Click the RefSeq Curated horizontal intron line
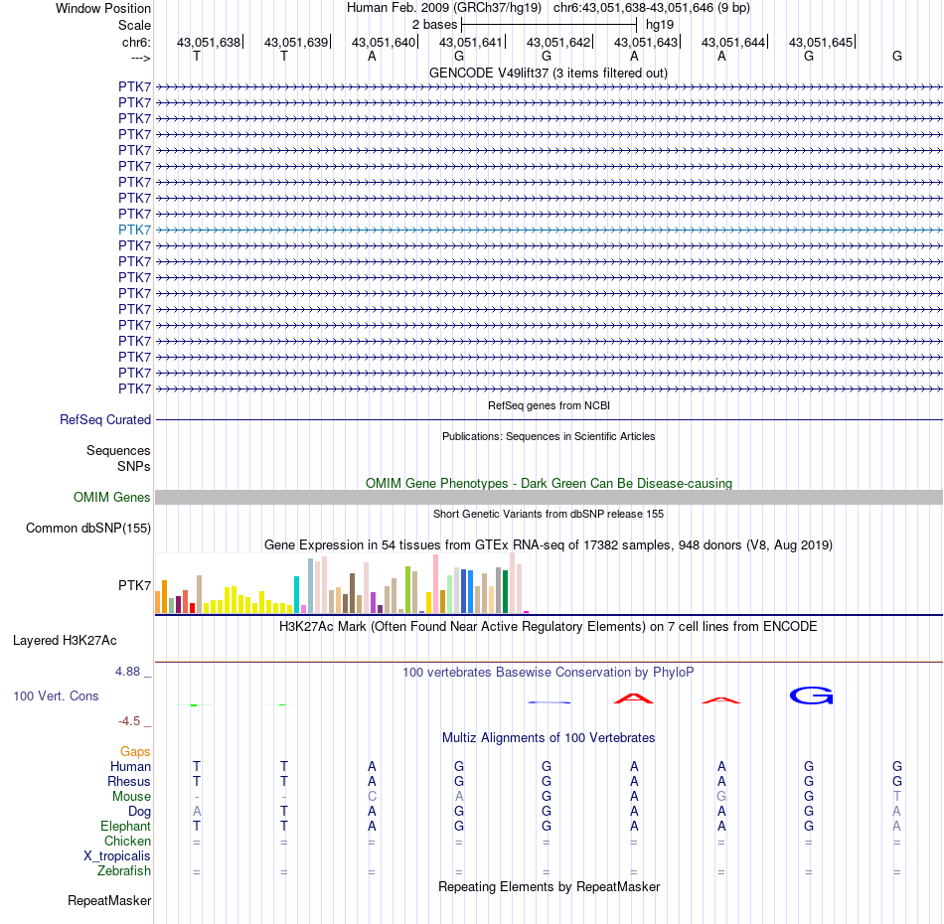The height and width of the screenshot is (924, 944). [549, 419]
